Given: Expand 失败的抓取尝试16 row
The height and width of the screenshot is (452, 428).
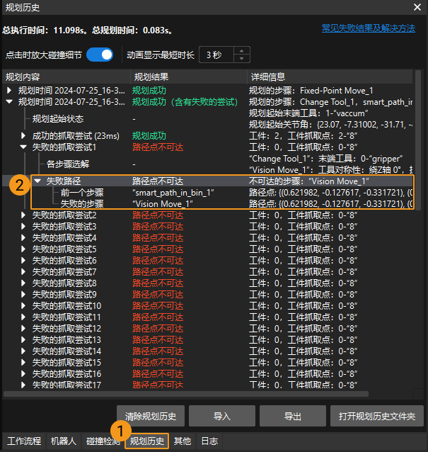Looking at the screenshot, I should tap(23, 373).
